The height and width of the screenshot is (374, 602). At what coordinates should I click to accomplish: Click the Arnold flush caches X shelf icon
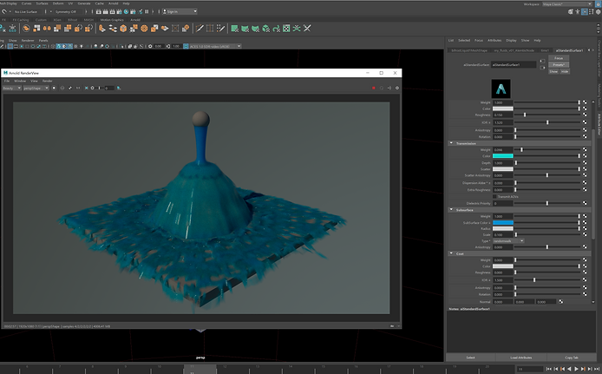[307, 29]
